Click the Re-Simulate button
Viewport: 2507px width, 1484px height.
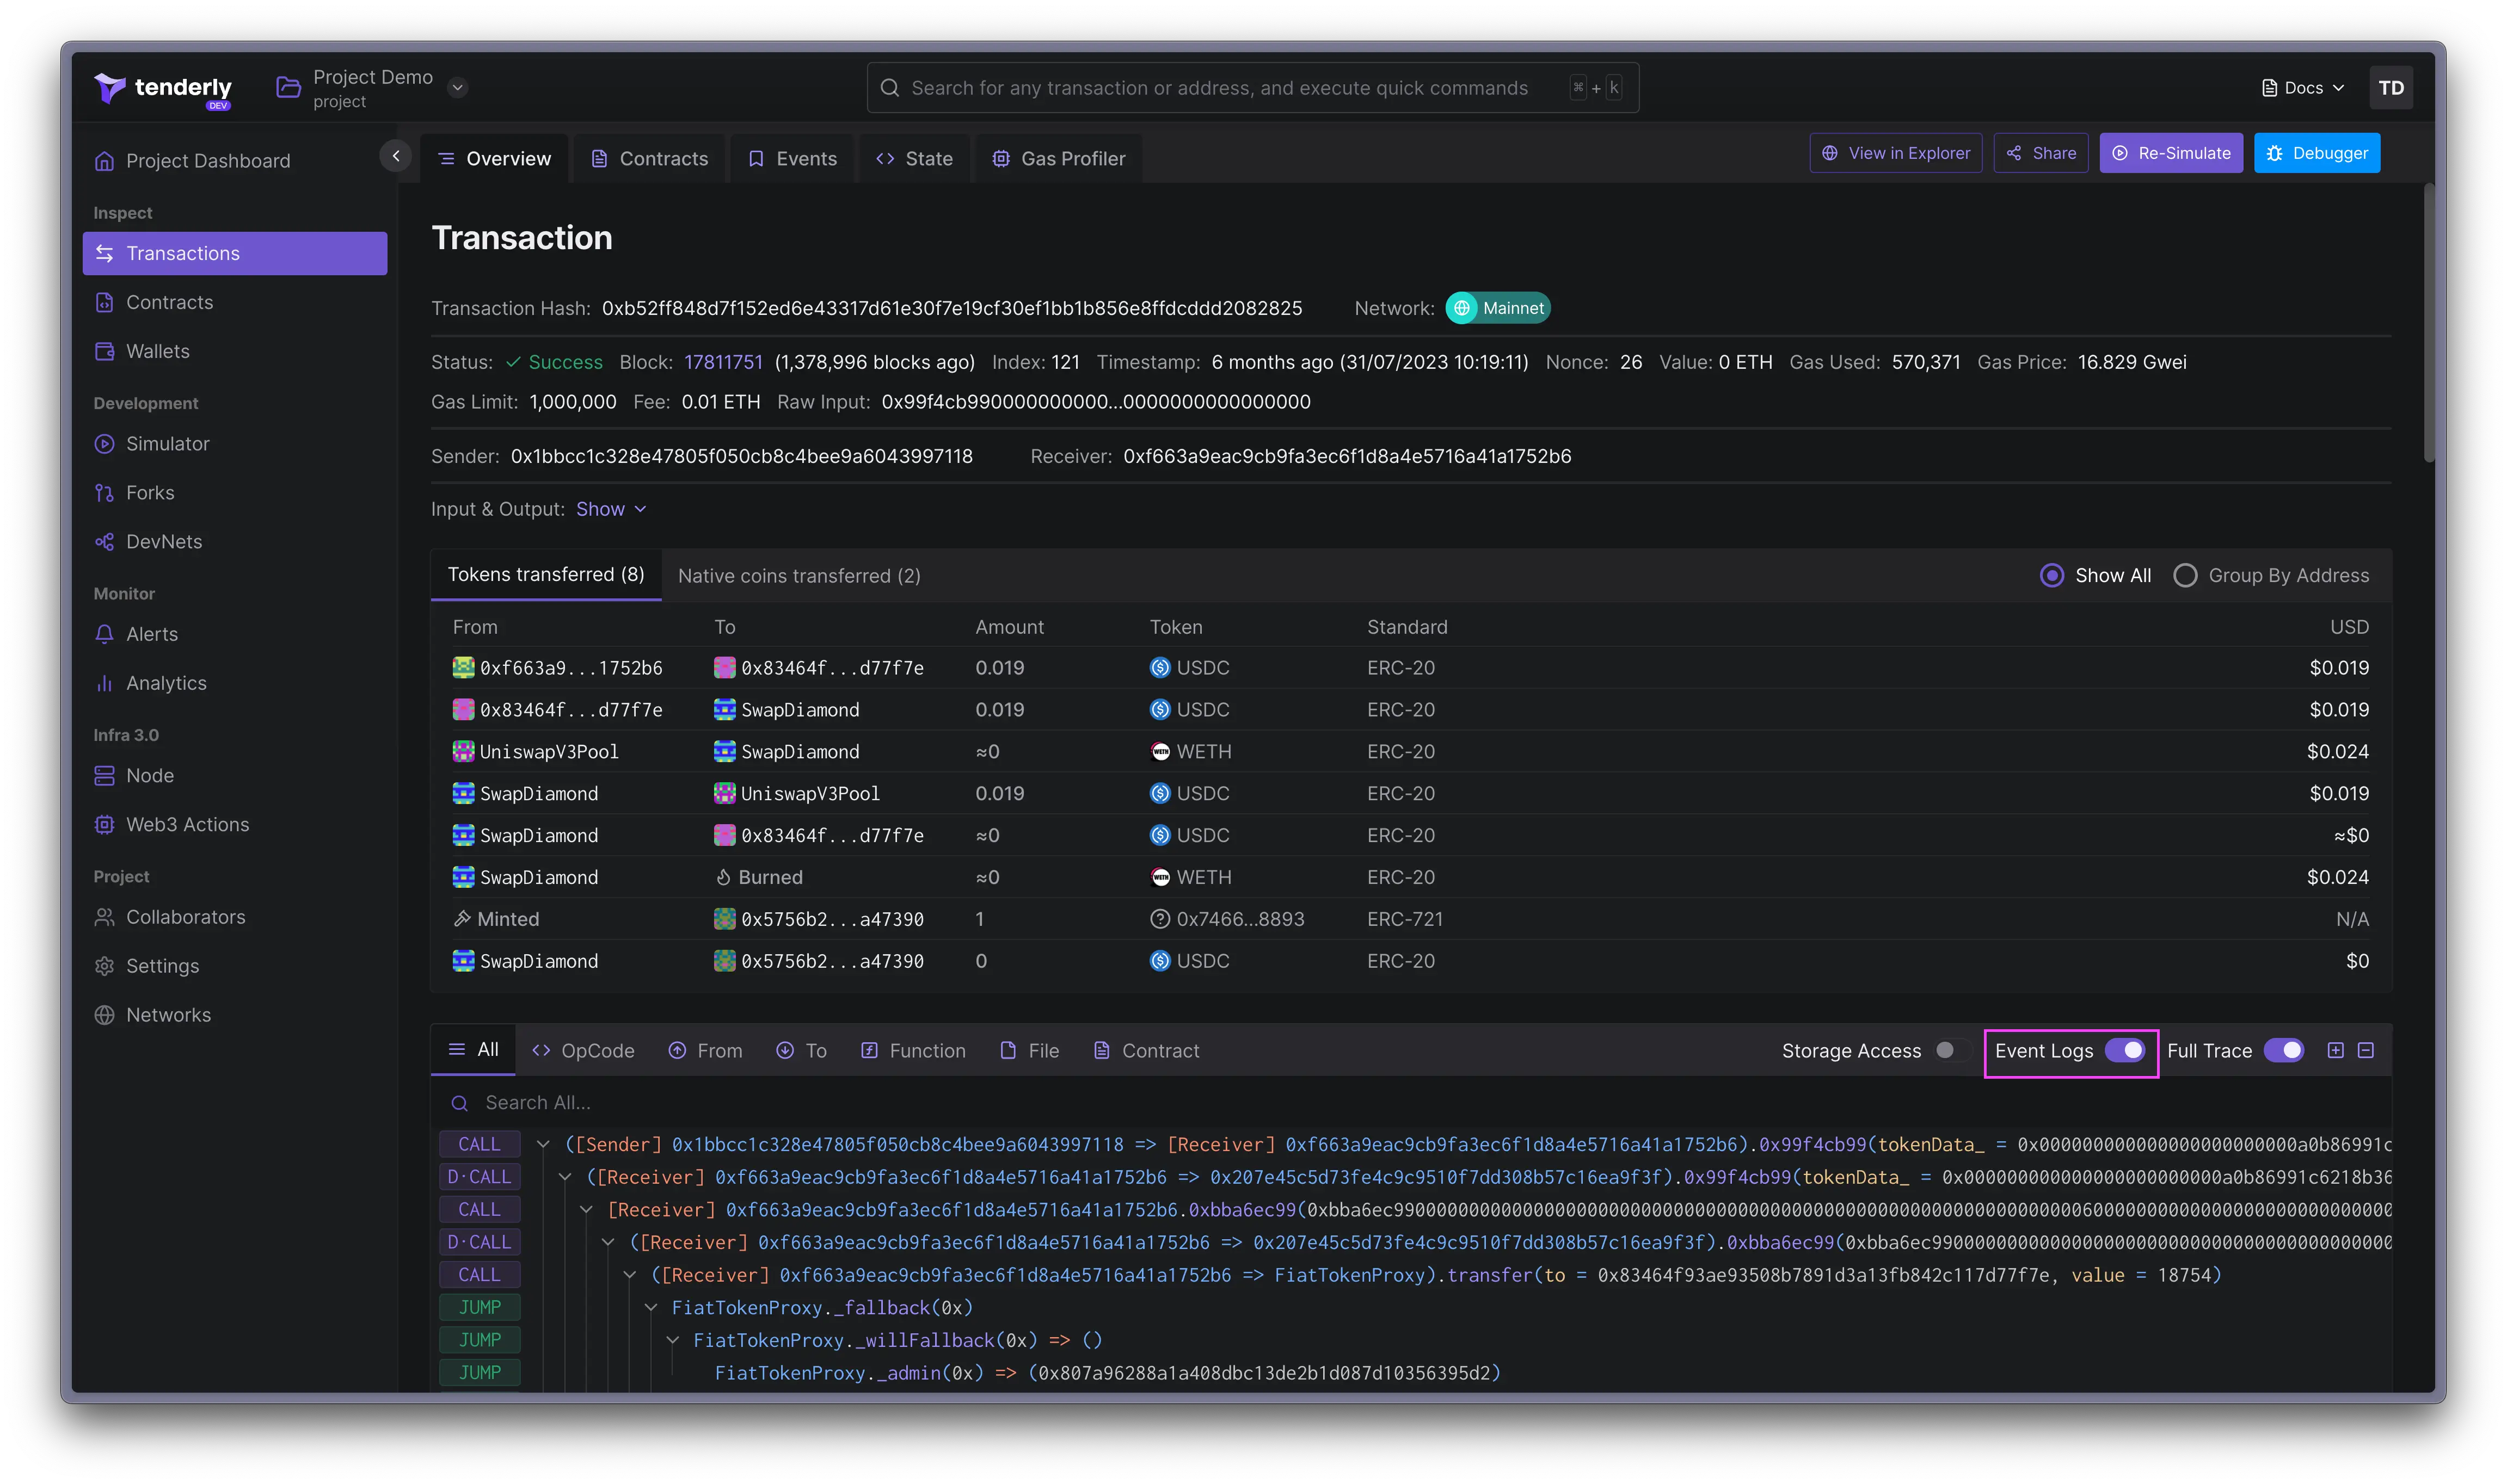point(2170,153)
